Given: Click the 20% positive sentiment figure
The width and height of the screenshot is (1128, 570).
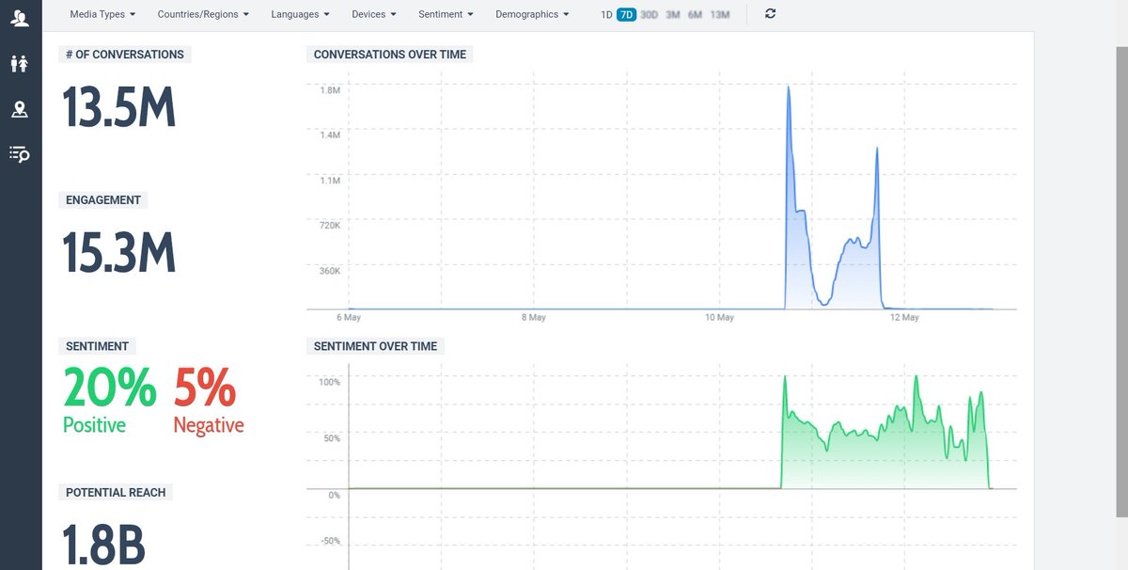Looking at the screenshot, I should click(x=109, y=388).
